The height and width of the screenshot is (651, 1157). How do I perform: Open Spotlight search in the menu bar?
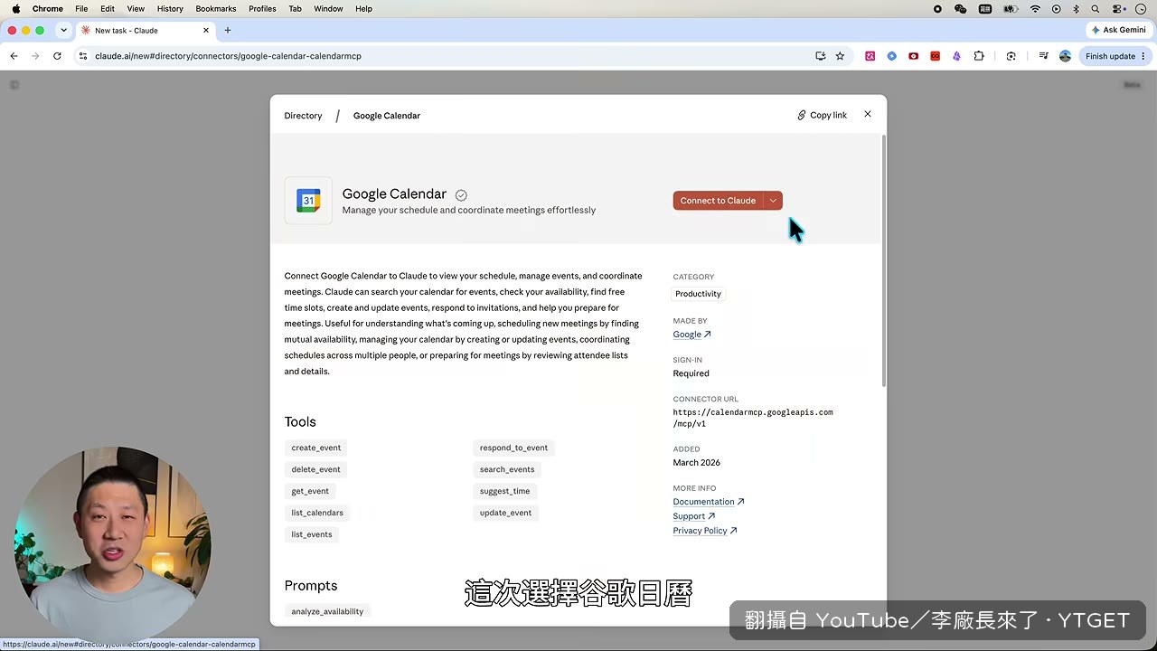coord(1096,9)
